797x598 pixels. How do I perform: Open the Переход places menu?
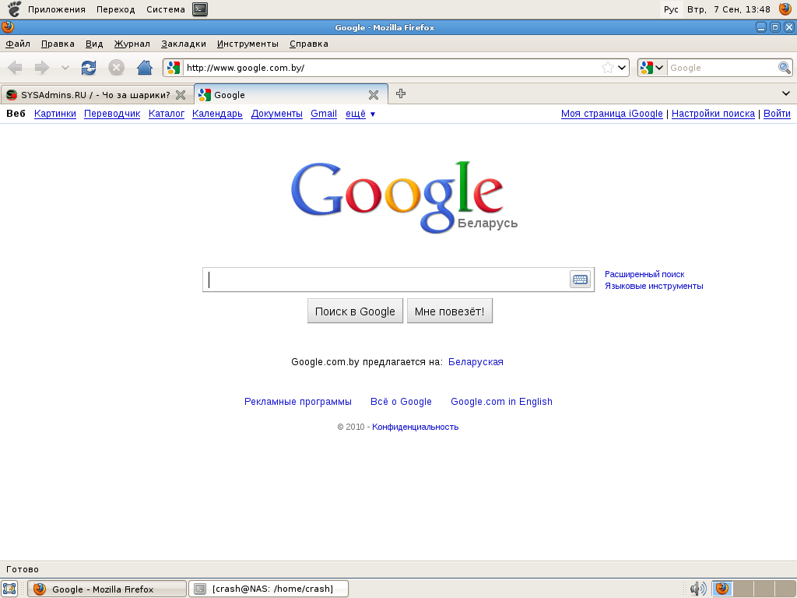pyautogui.click(x=116, y=9)
